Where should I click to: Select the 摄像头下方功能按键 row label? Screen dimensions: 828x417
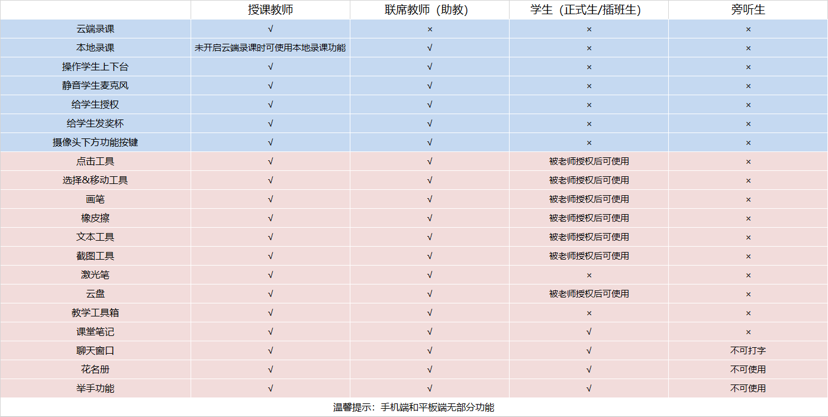pos(95,143)
